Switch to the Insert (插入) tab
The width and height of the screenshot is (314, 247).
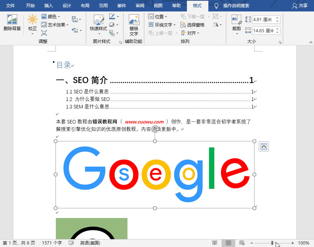click(x=48, y=6)
